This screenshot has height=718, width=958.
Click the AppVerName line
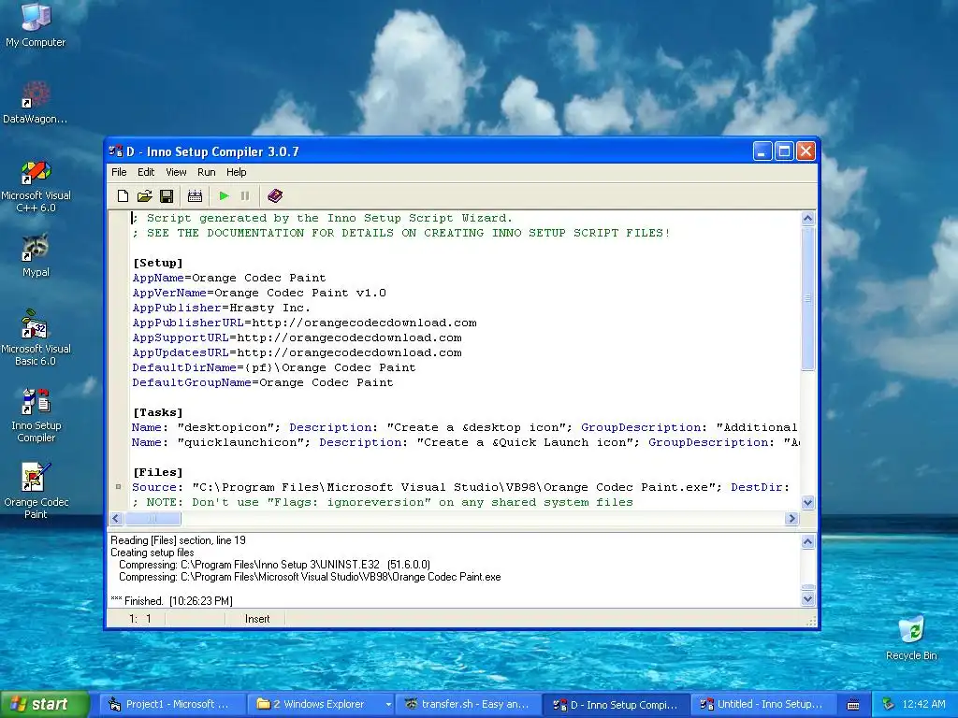tap(259, 293)
